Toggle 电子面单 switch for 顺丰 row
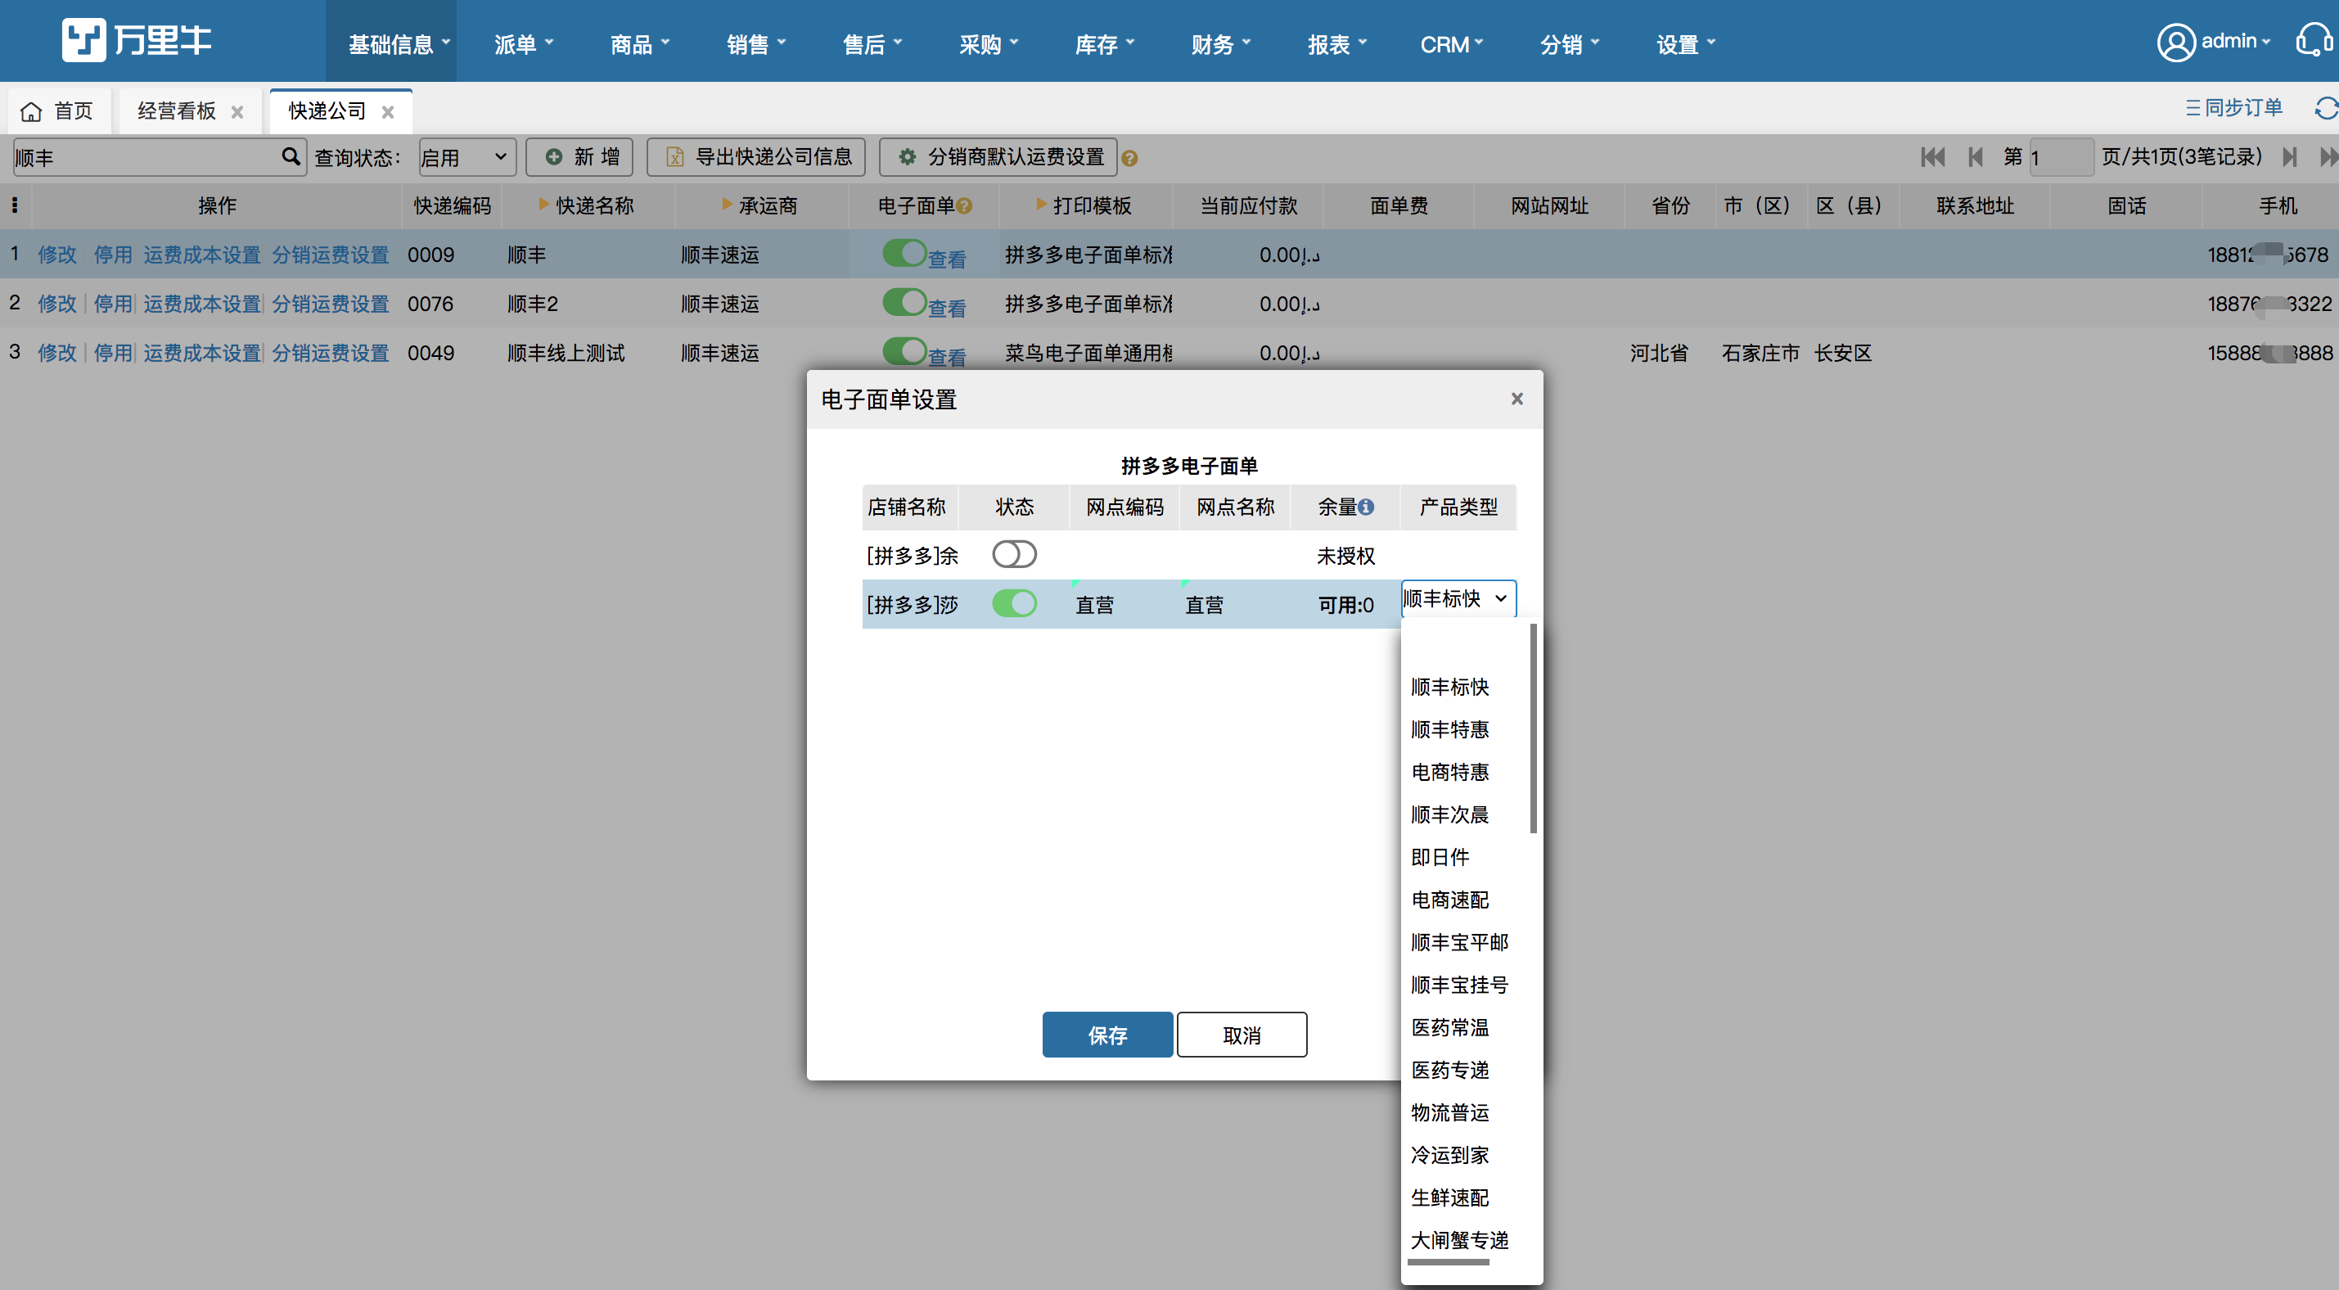2339x1290 pixels. (904, 253)
